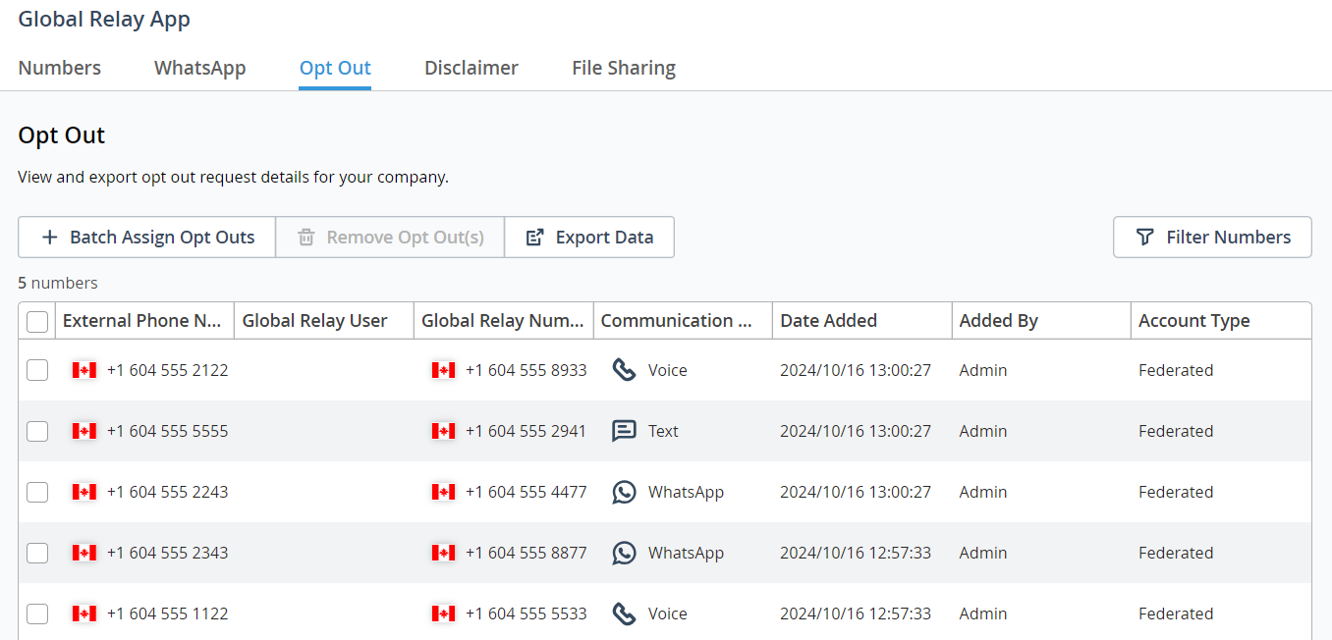This screenshot has width=1332, height=640.
Task: Open the Numbers tab
Action: pos(60,68)
